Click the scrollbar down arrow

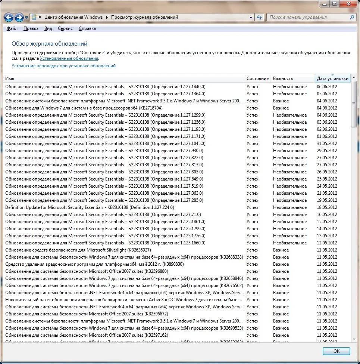[354, 339]
